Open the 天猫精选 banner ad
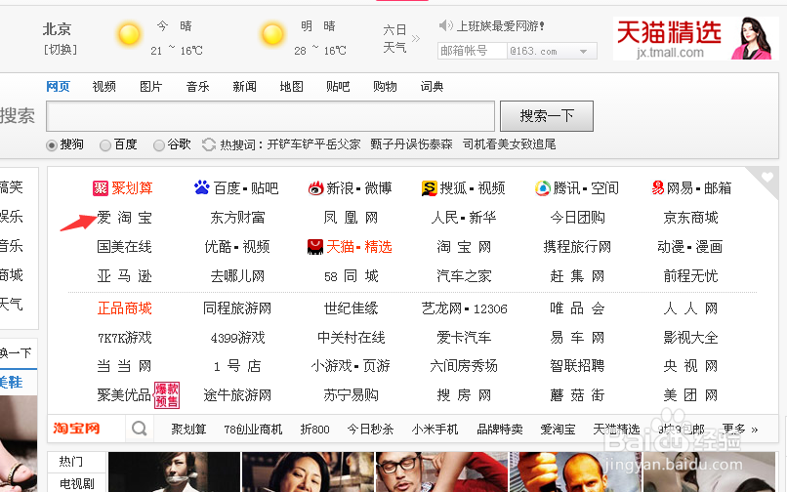 click(695, 38)
